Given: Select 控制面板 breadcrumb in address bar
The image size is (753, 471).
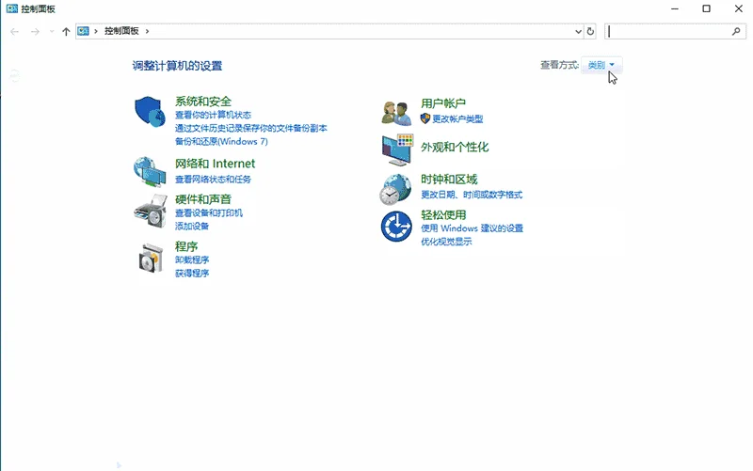Looking at the screenshot, I should pos(121,31).
